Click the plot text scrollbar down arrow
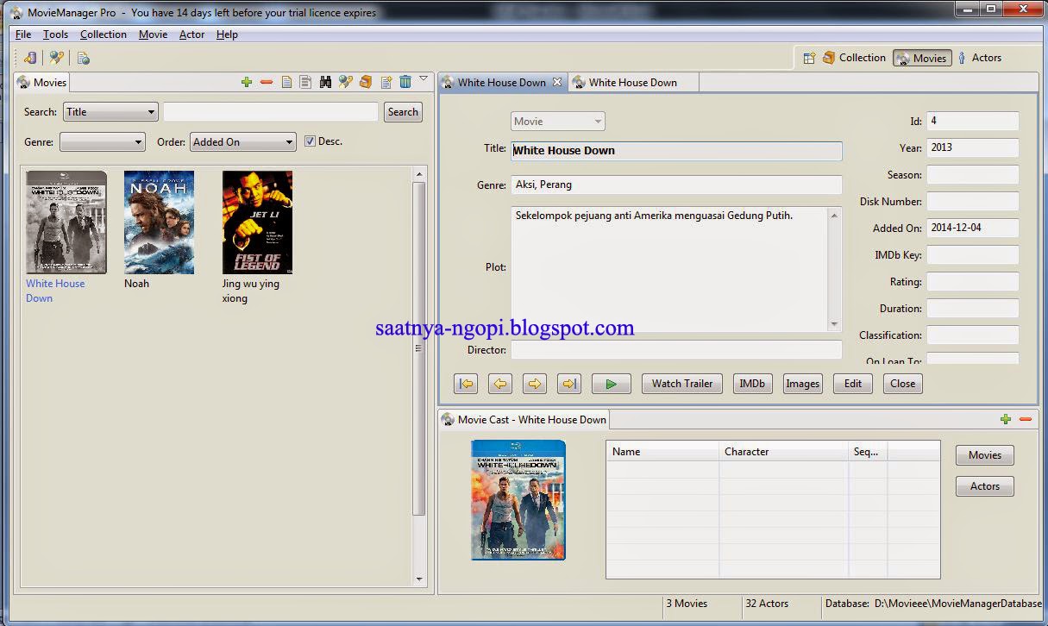This screenshot has height=626, width=1048. (834, 323)
